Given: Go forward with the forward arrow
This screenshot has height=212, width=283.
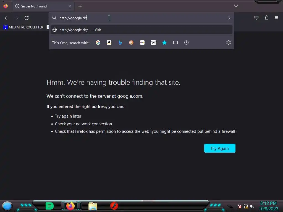Looking at the screenshot, I should click(17, 18).
